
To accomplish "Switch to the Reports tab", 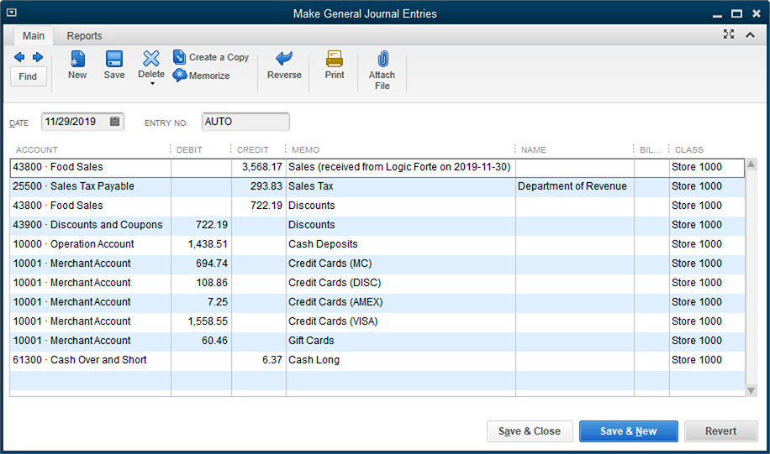I will pyautogui.click(x=84, y=36).
